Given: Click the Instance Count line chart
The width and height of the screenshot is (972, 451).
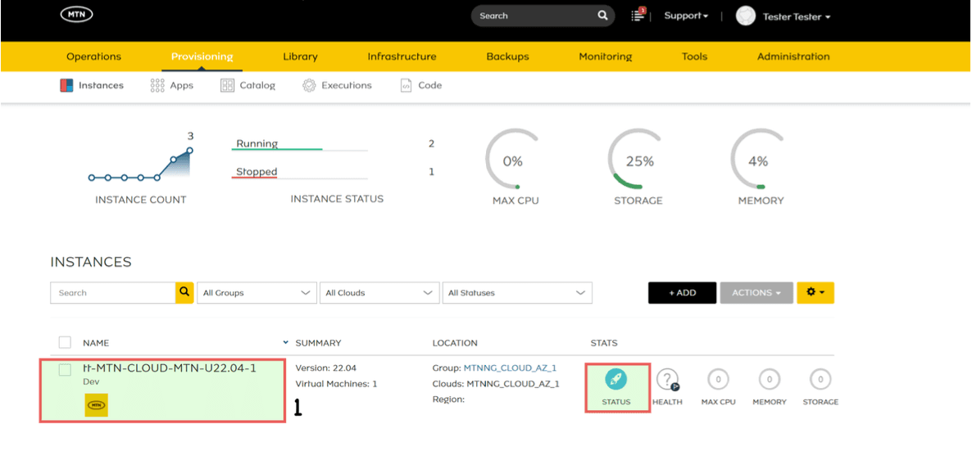Looking at the screenshot, I should click(141, 163).
